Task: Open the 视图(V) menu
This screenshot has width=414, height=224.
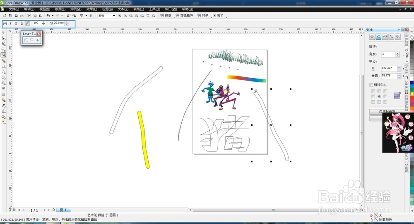Action: 45,9
